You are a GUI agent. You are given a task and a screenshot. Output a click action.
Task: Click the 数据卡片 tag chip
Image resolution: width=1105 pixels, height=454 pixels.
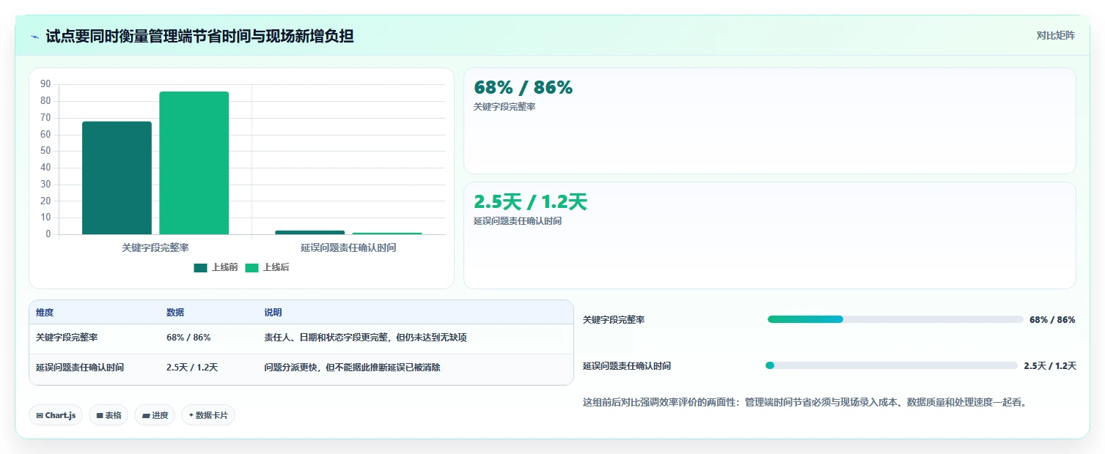pyautogui.click(x=208, y=415)
